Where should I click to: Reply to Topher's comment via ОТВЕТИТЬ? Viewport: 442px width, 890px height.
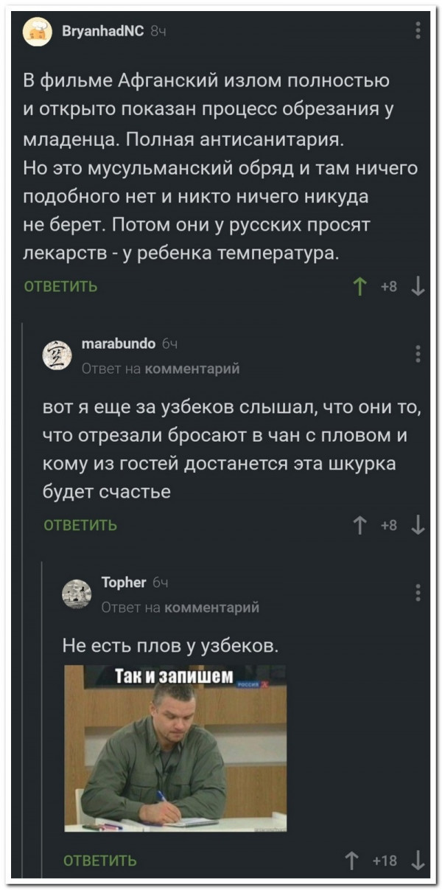click(x=100, y=860)
